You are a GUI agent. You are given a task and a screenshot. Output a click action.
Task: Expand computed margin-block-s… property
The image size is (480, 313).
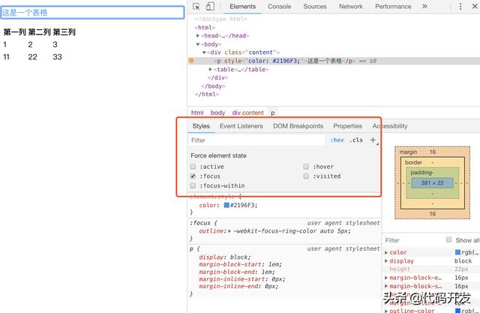point(386,286)
